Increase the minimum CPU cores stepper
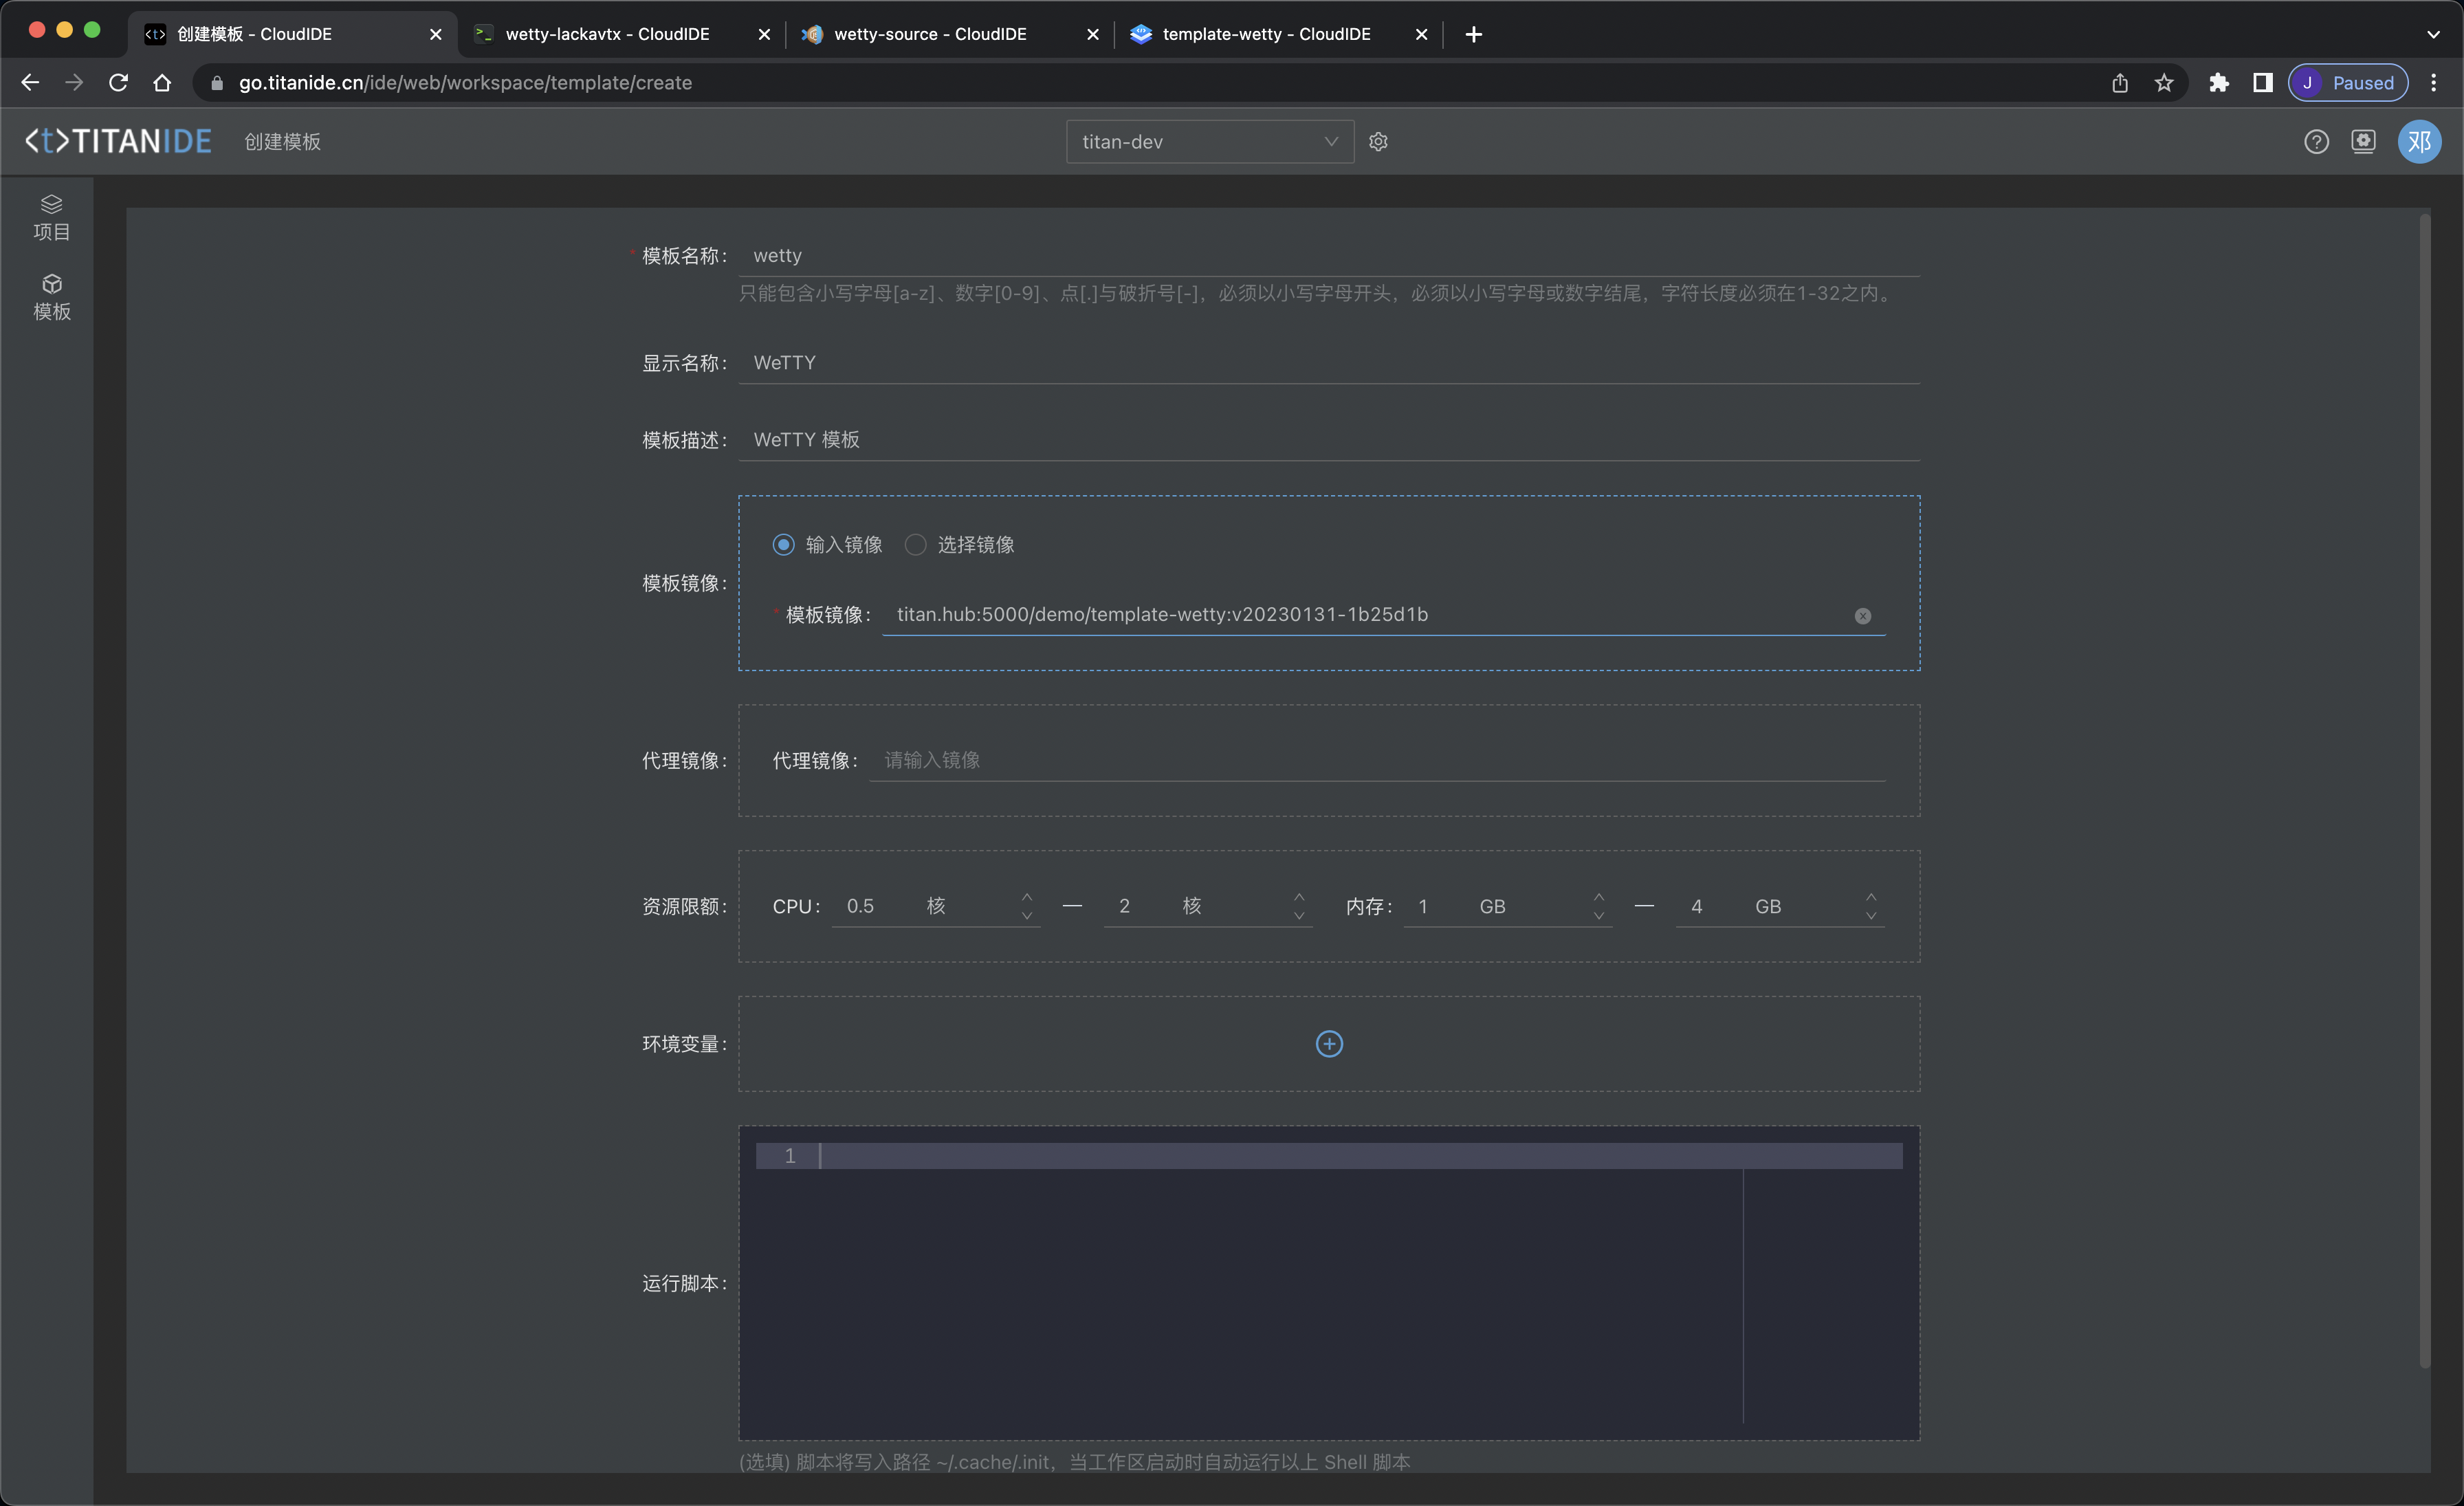 click(1027, 897)
